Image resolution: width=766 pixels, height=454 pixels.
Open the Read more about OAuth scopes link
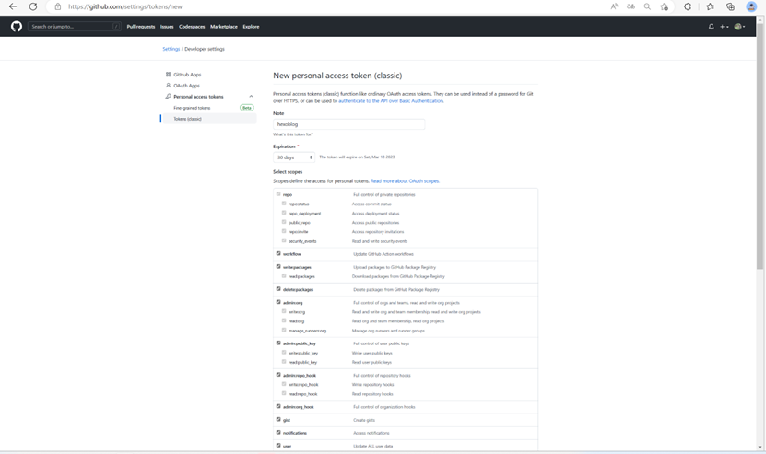pos(405,181)
